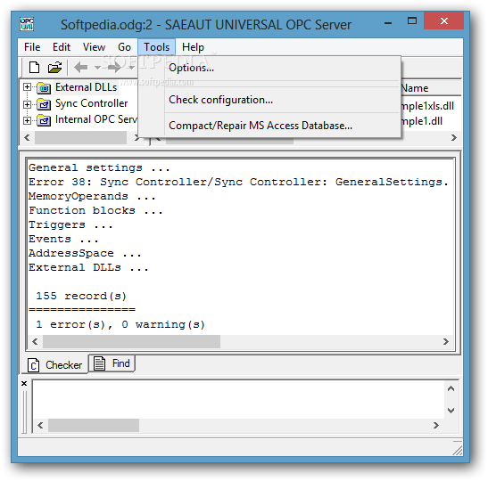The image size is (488, 481).
Task: Click the External DLLs folder icon
Action: point(44,88)
